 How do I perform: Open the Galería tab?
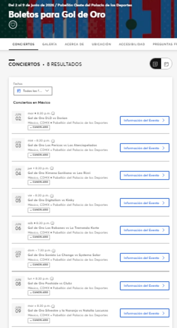[50, 44]
